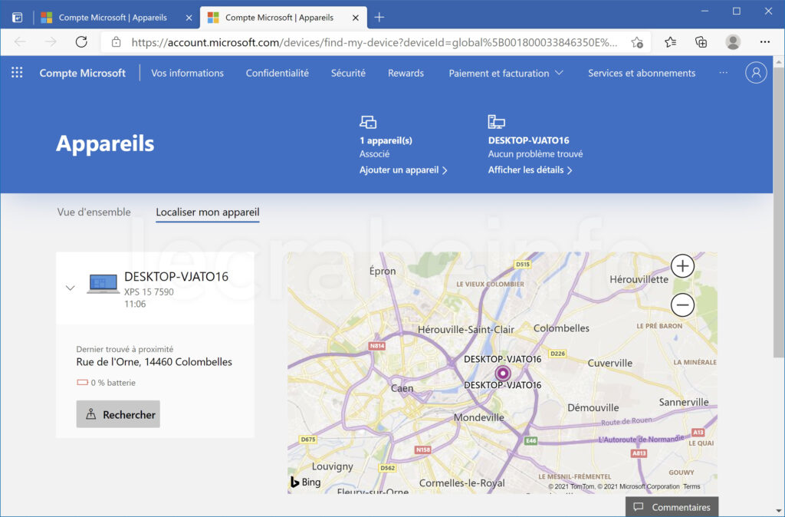
Task: Click the Cuverville label on the map
Action: pyautogui.click(x=609, y=363)
